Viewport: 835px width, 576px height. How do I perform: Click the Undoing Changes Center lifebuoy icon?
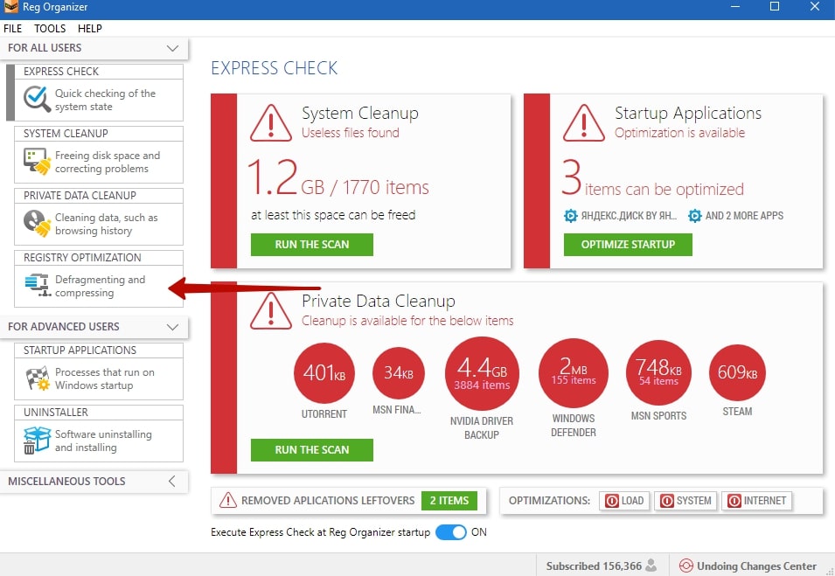click(x=686, y=566)
